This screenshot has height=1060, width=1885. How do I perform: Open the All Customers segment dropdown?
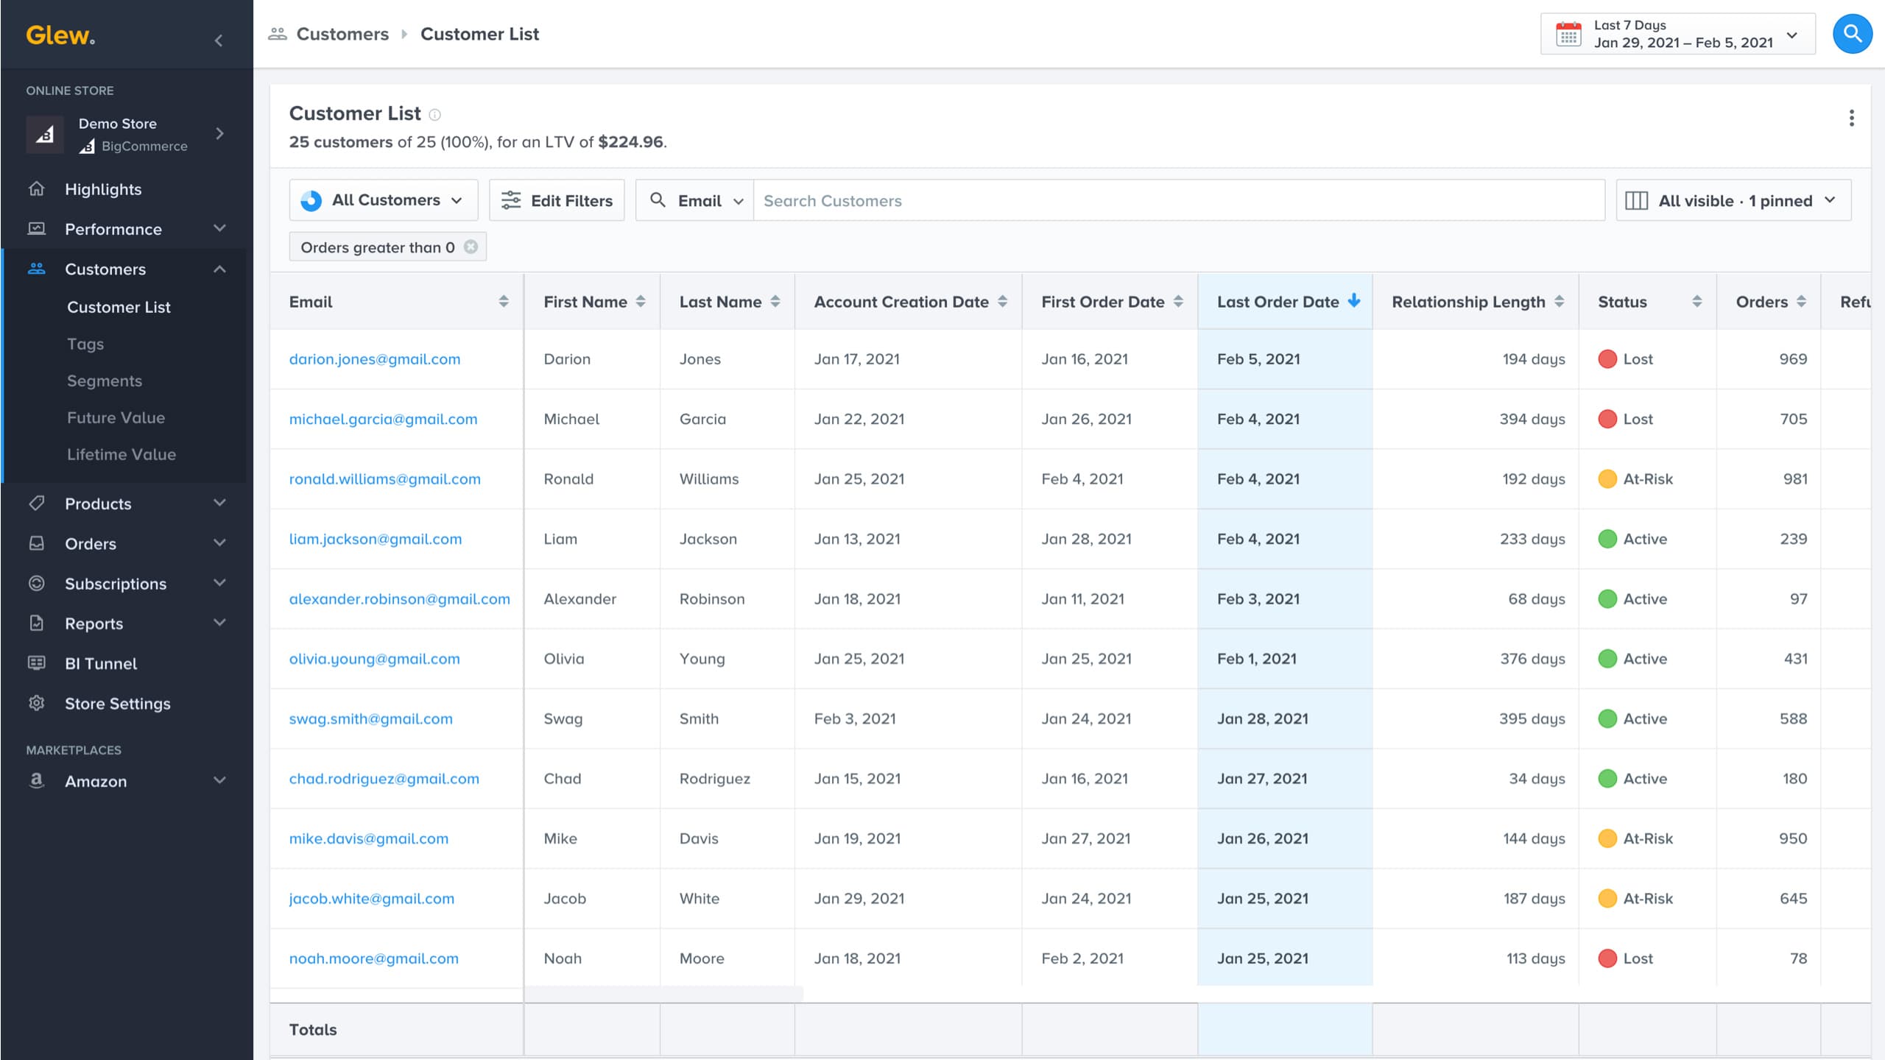pos(383,200)
